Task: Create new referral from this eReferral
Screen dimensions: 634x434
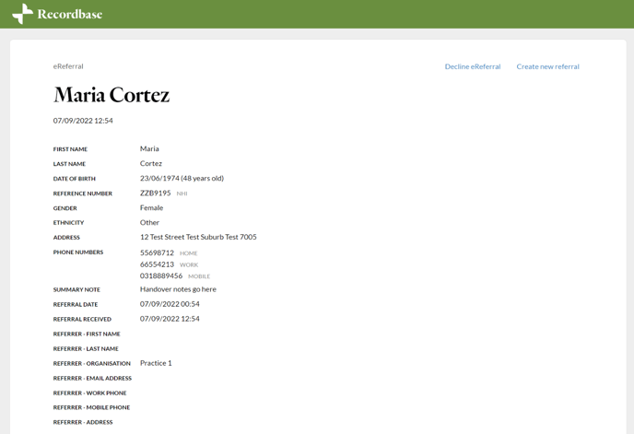Action: (x=548, y=66)
